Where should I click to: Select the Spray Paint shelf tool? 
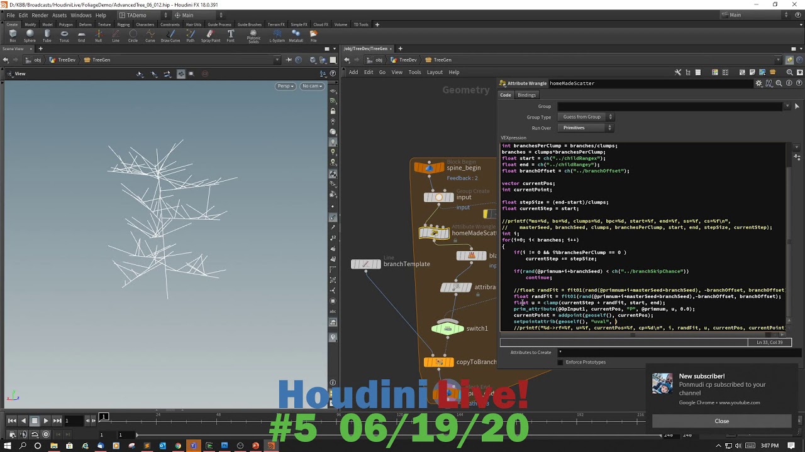coord(211,36)
